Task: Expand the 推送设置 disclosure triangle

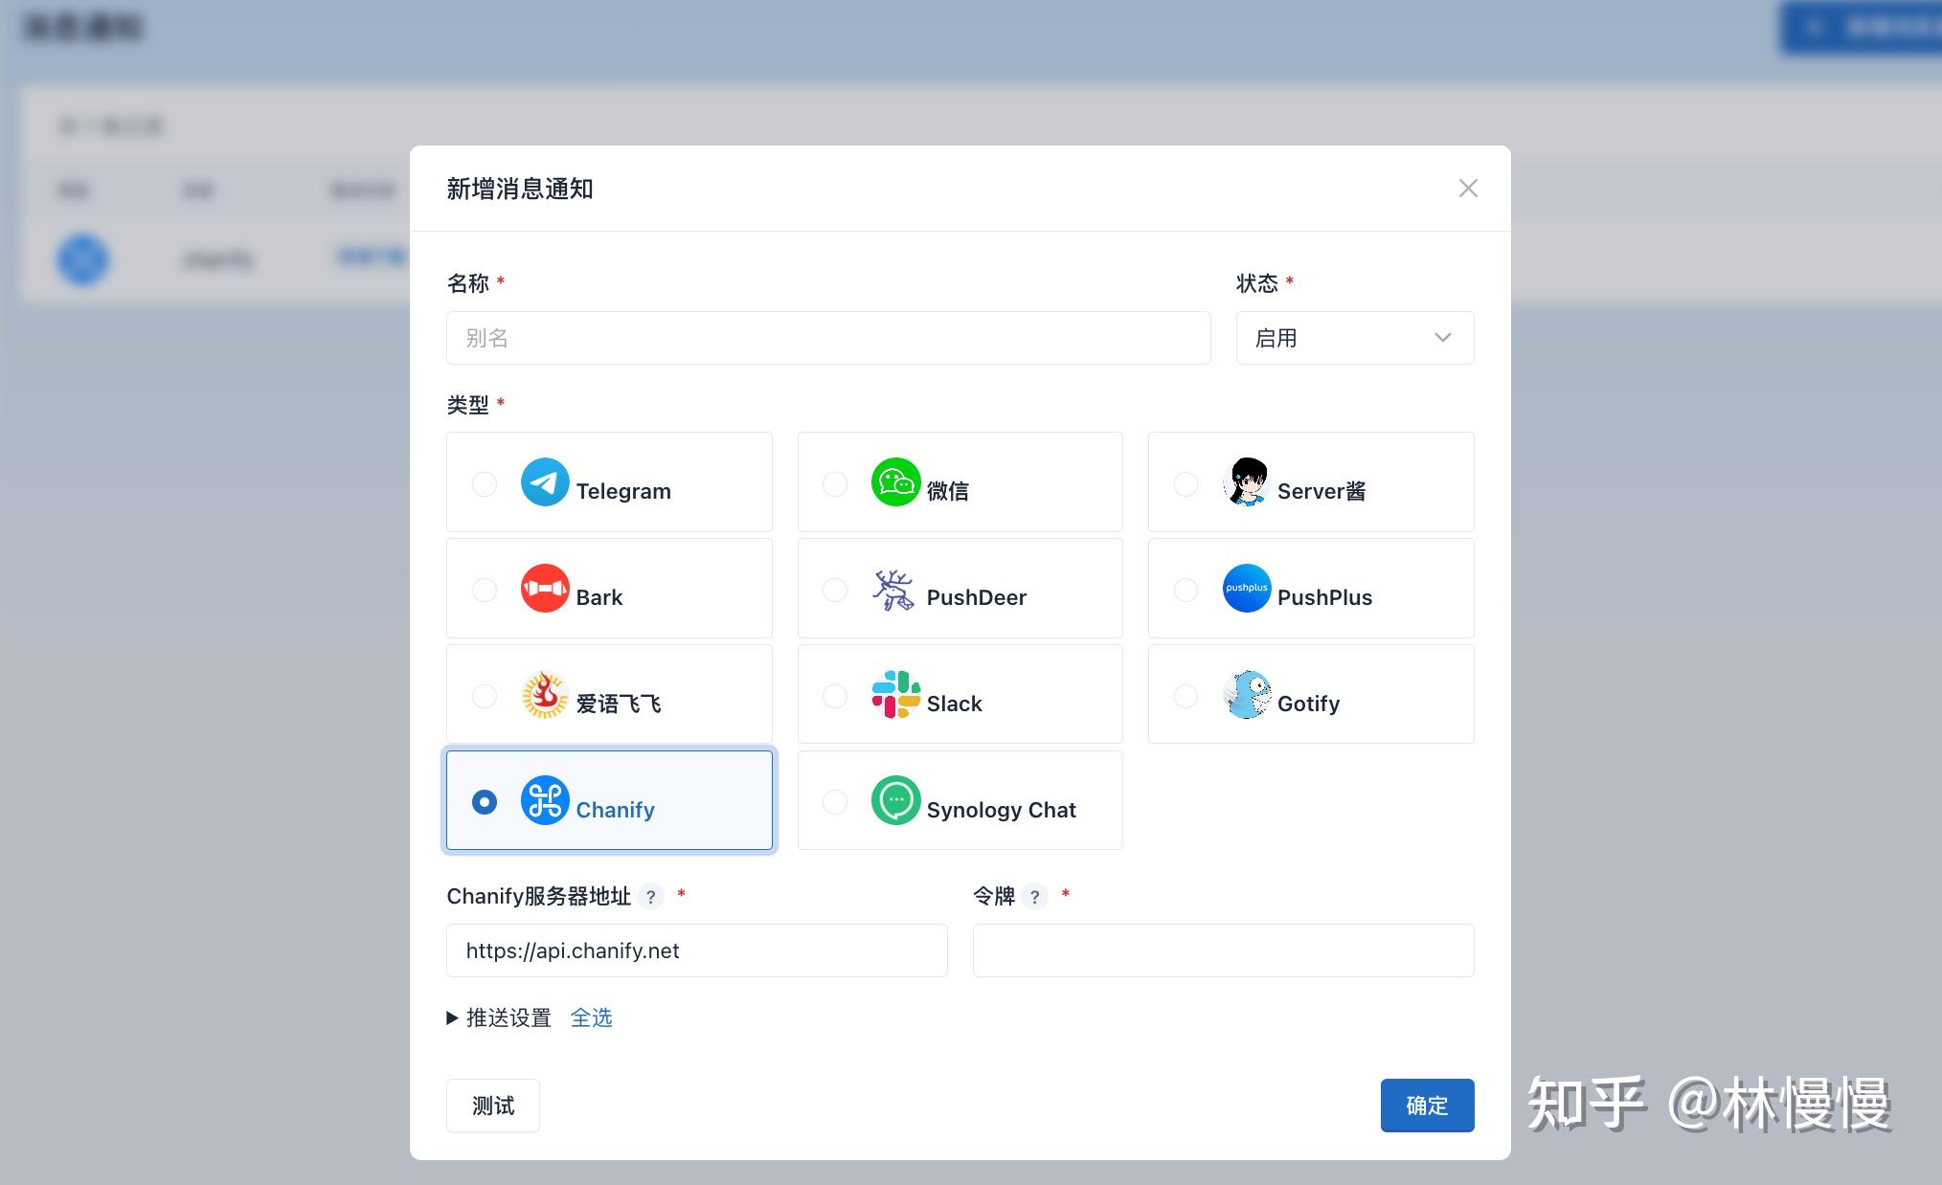Action: tap(452, 1018)
